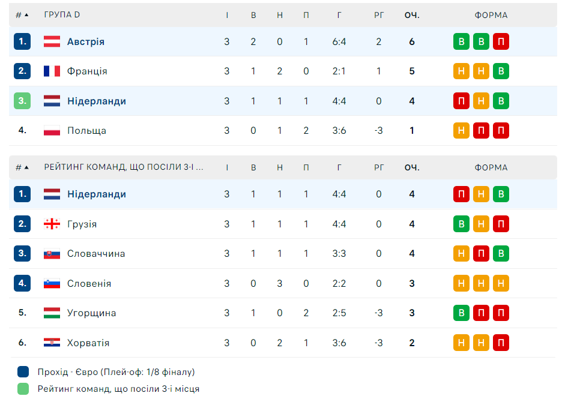Click the Hungary flag icon
The width and height of the screenshot is (565, 399).
pos(52,313)
